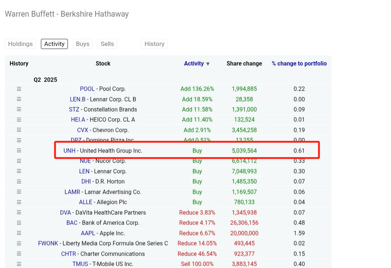The image size is (391, 268).
Task: Click history icon beside Constellation Brands
Action: 19,109
